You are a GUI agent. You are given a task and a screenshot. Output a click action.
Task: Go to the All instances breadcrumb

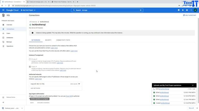tap(33, 22)
